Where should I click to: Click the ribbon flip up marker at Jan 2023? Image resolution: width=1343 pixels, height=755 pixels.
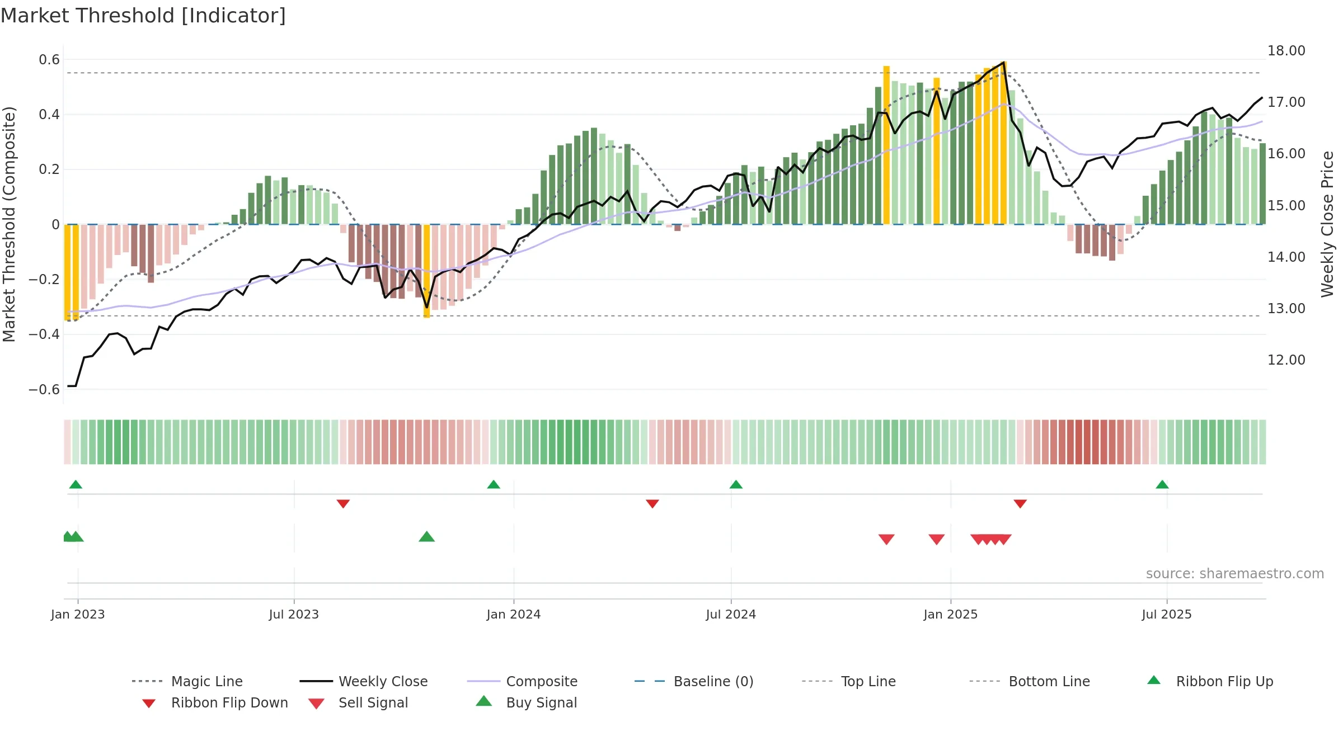(x=76, y=484)
